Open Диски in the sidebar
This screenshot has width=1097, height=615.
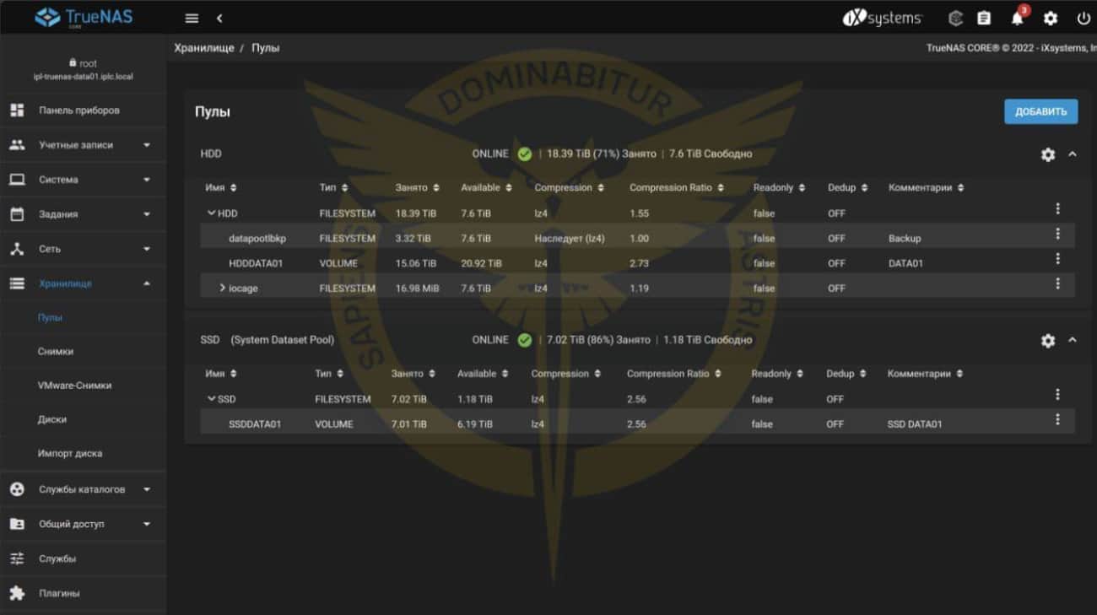pyautogui.click(x=52, y=419)
